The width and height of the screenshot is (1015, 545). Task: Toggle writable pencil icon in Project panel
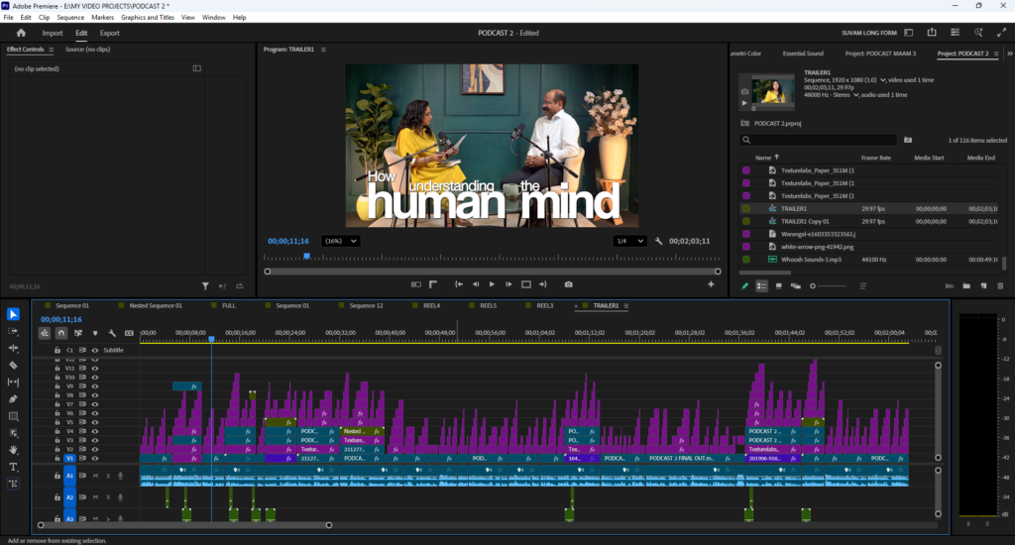[x=745, y=286]
